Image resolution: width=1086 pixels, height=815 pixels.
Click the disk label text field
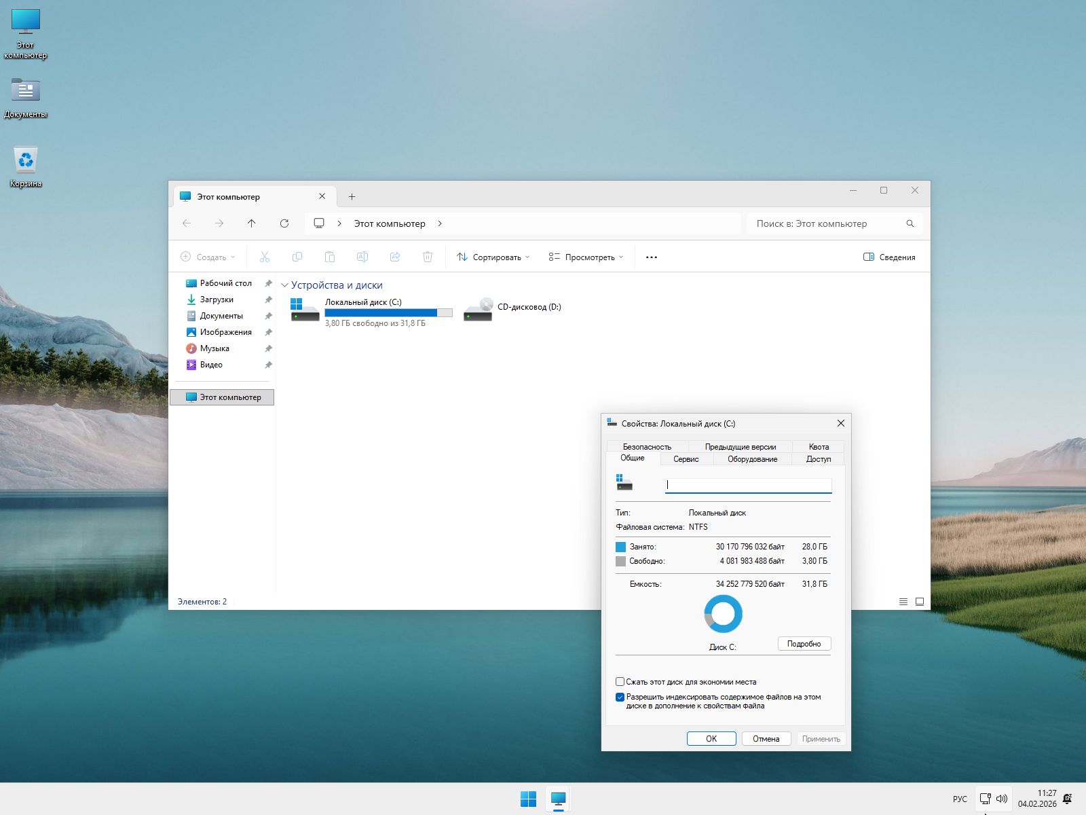(748, 485)
